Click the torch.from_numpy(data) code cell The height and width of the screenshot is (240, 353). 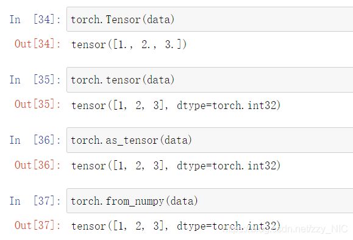(x=210, y=201)
